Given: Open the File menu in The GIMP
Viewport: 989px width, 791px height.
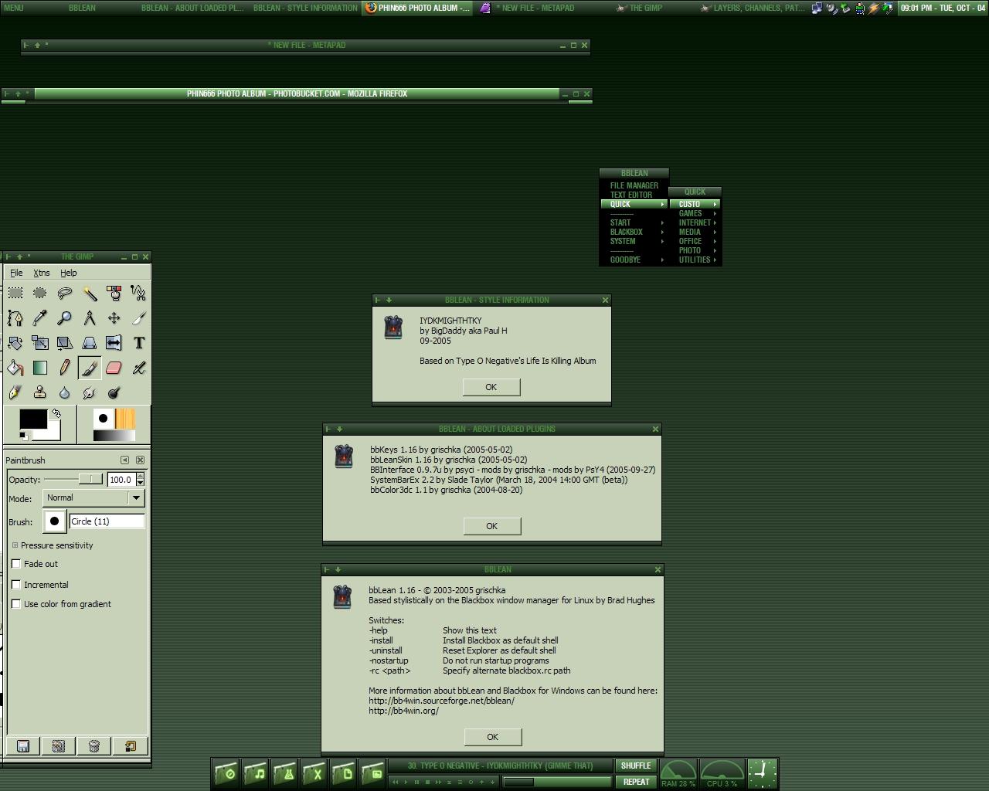Looking at the screenshot, I should click(x=16, y=273).
